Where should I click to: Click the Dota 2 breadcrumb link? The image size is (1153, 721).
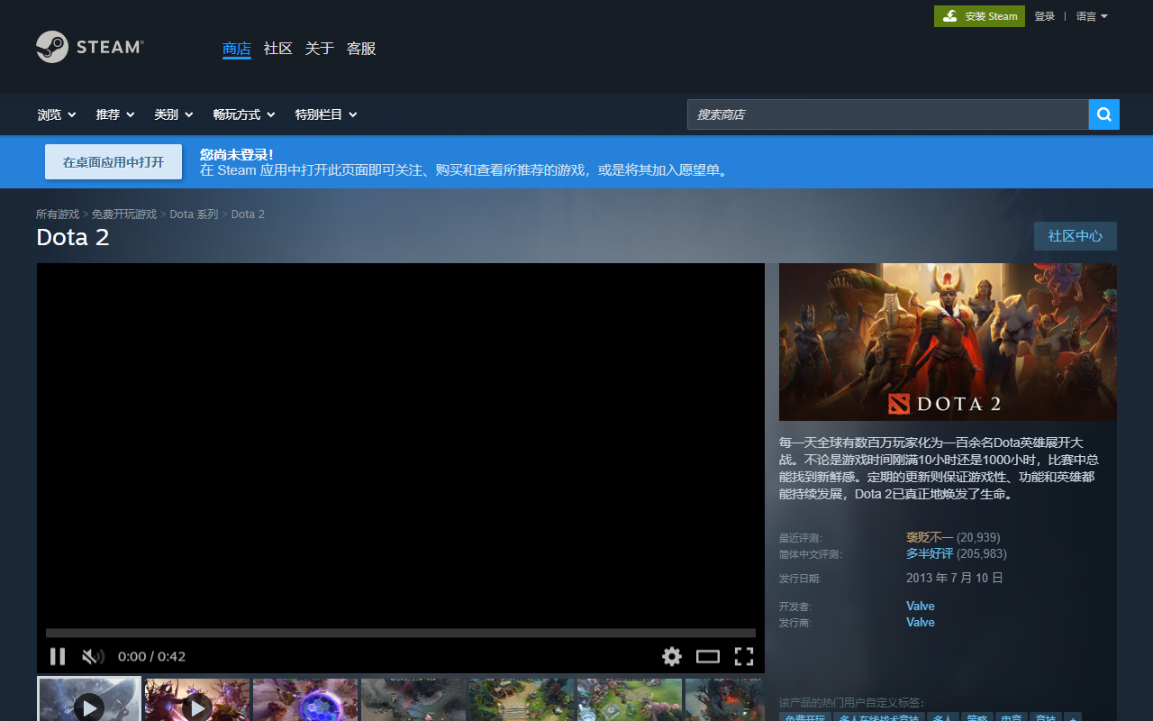coord(248,214)
